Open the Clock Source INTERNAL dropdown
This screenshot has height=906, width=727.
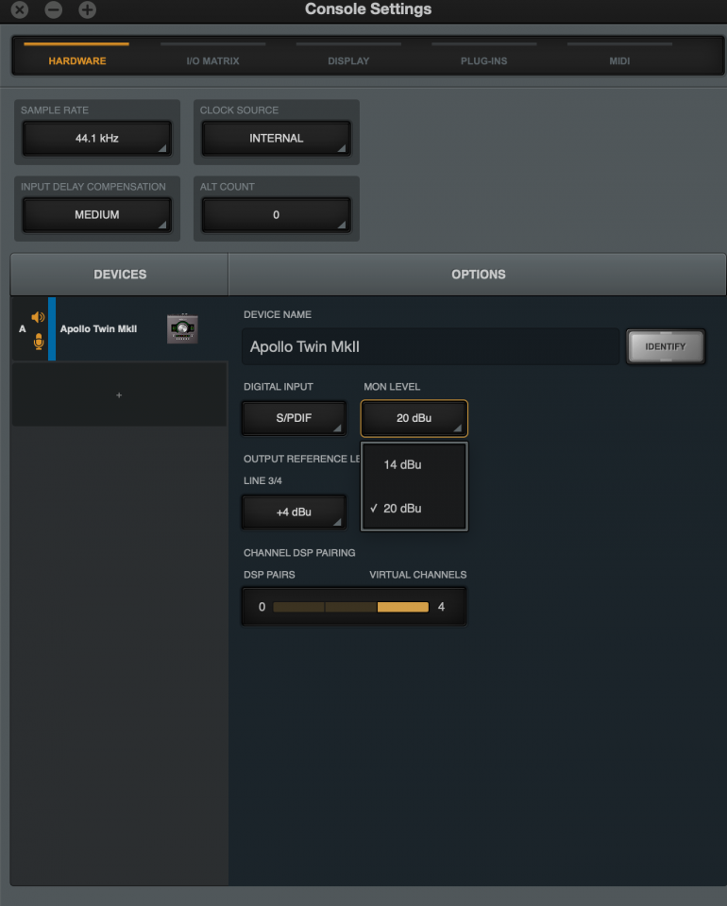(277, 138)
